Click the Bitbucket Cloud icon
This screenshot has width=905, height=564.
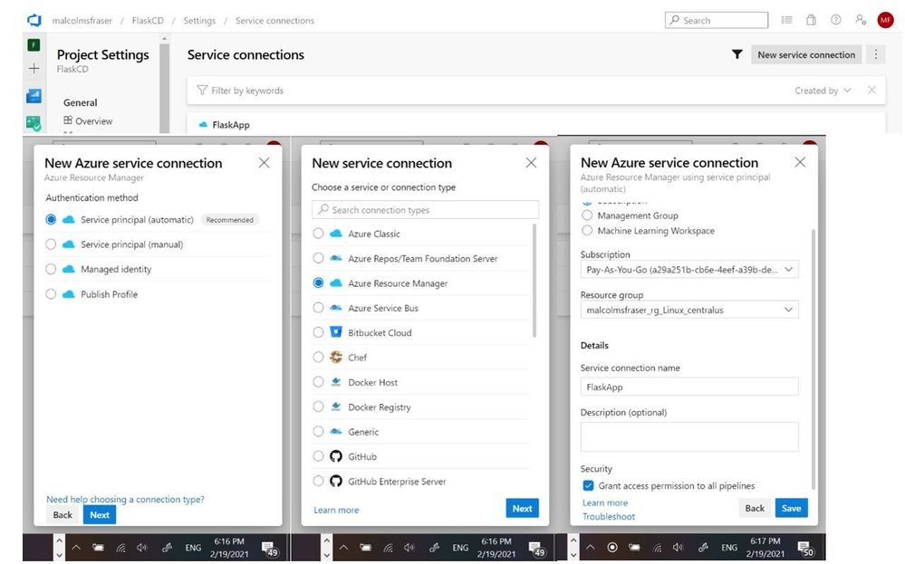336,332
